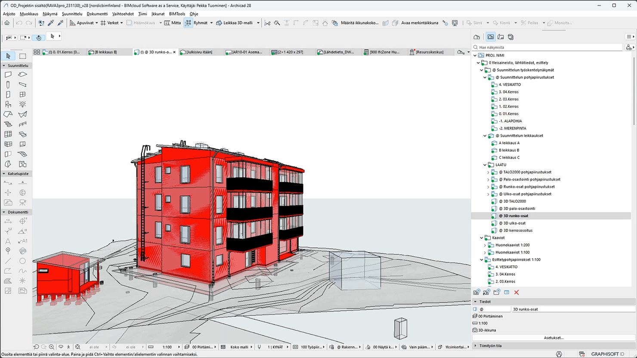Select the Railing tool
Image resolution: width=637 pixels, height=358 pixels.
click(x=23, y=124)
